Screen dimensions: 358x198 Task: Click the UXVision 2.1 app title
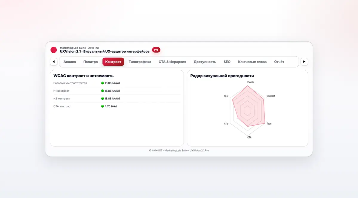(x=105, y=52)
